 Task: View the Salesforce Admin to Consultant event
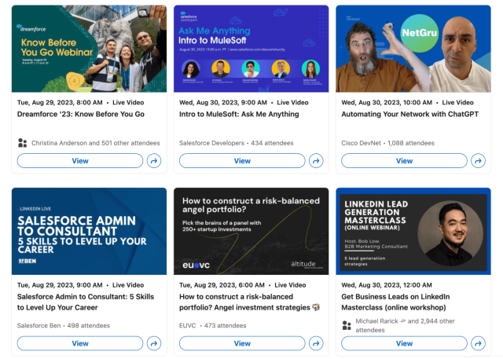tap(80, 343)
